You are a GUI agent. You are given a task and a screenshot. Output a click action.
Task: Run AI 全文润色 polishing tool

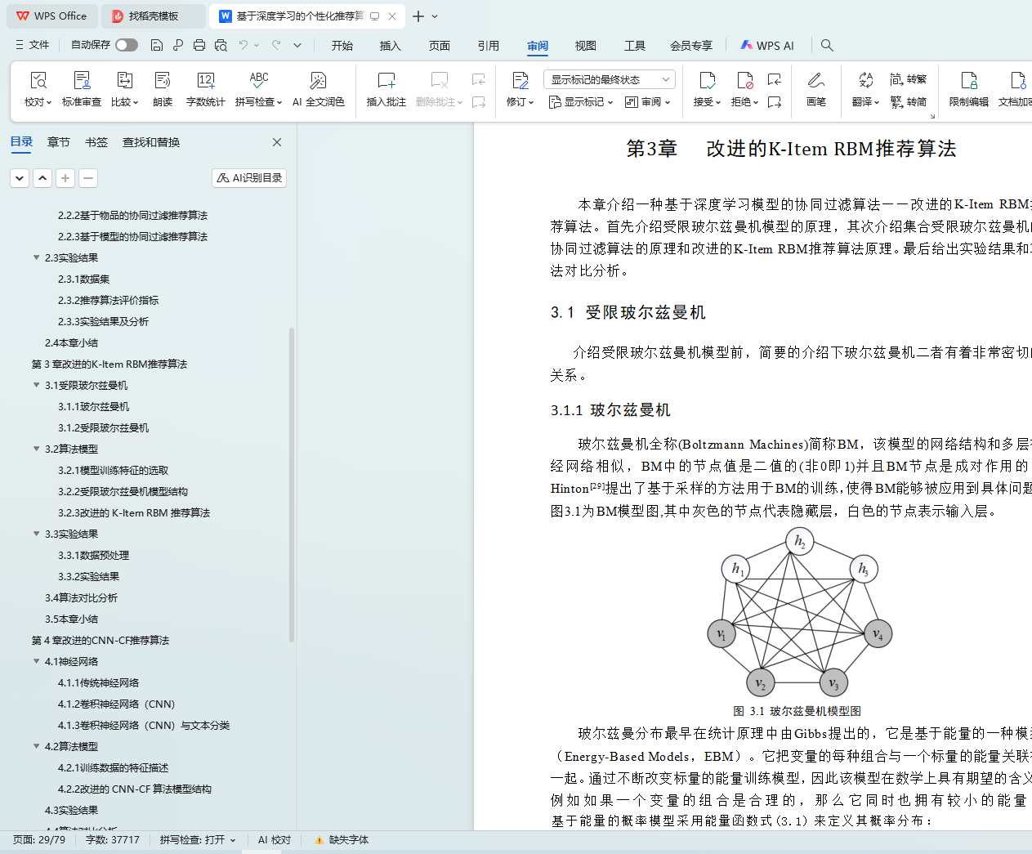318,88
